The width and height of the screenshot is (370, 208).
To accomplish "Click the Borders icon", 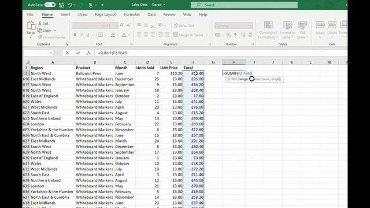I will (x=100, y=35).
